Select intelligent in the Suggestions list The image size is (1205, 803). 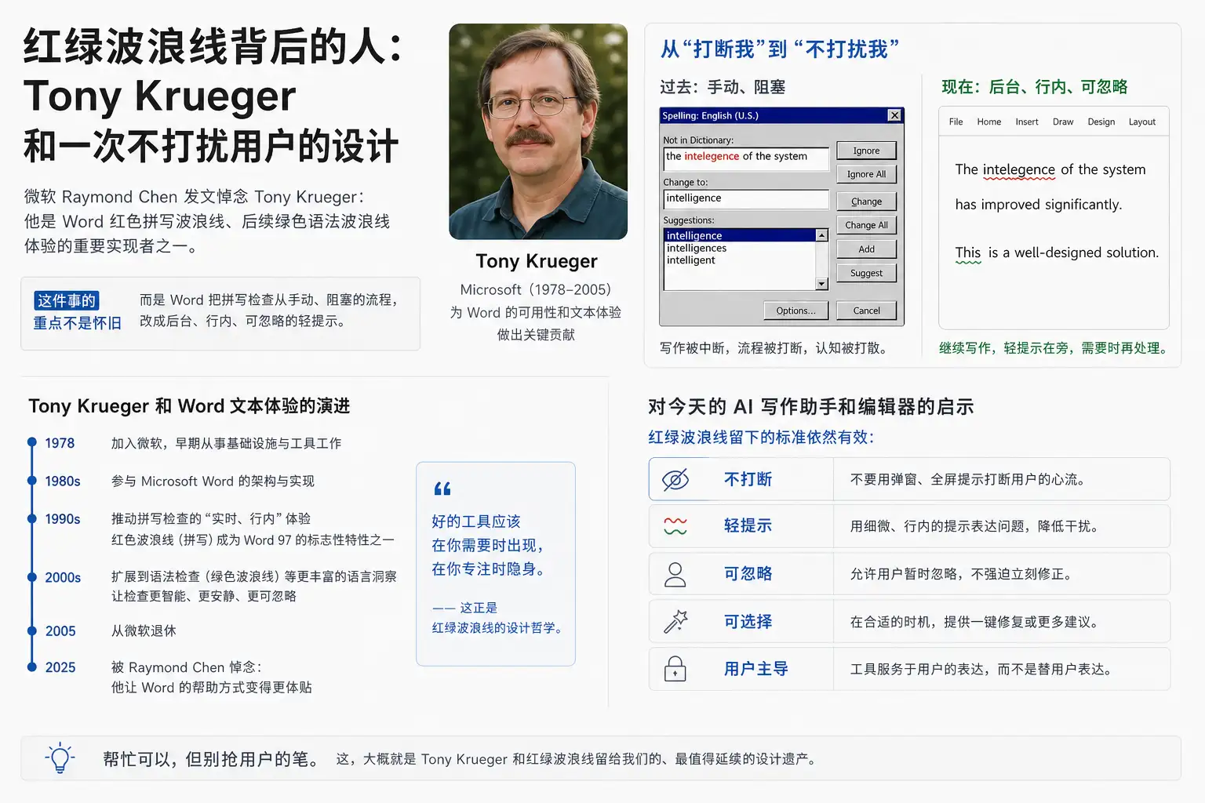691,260
